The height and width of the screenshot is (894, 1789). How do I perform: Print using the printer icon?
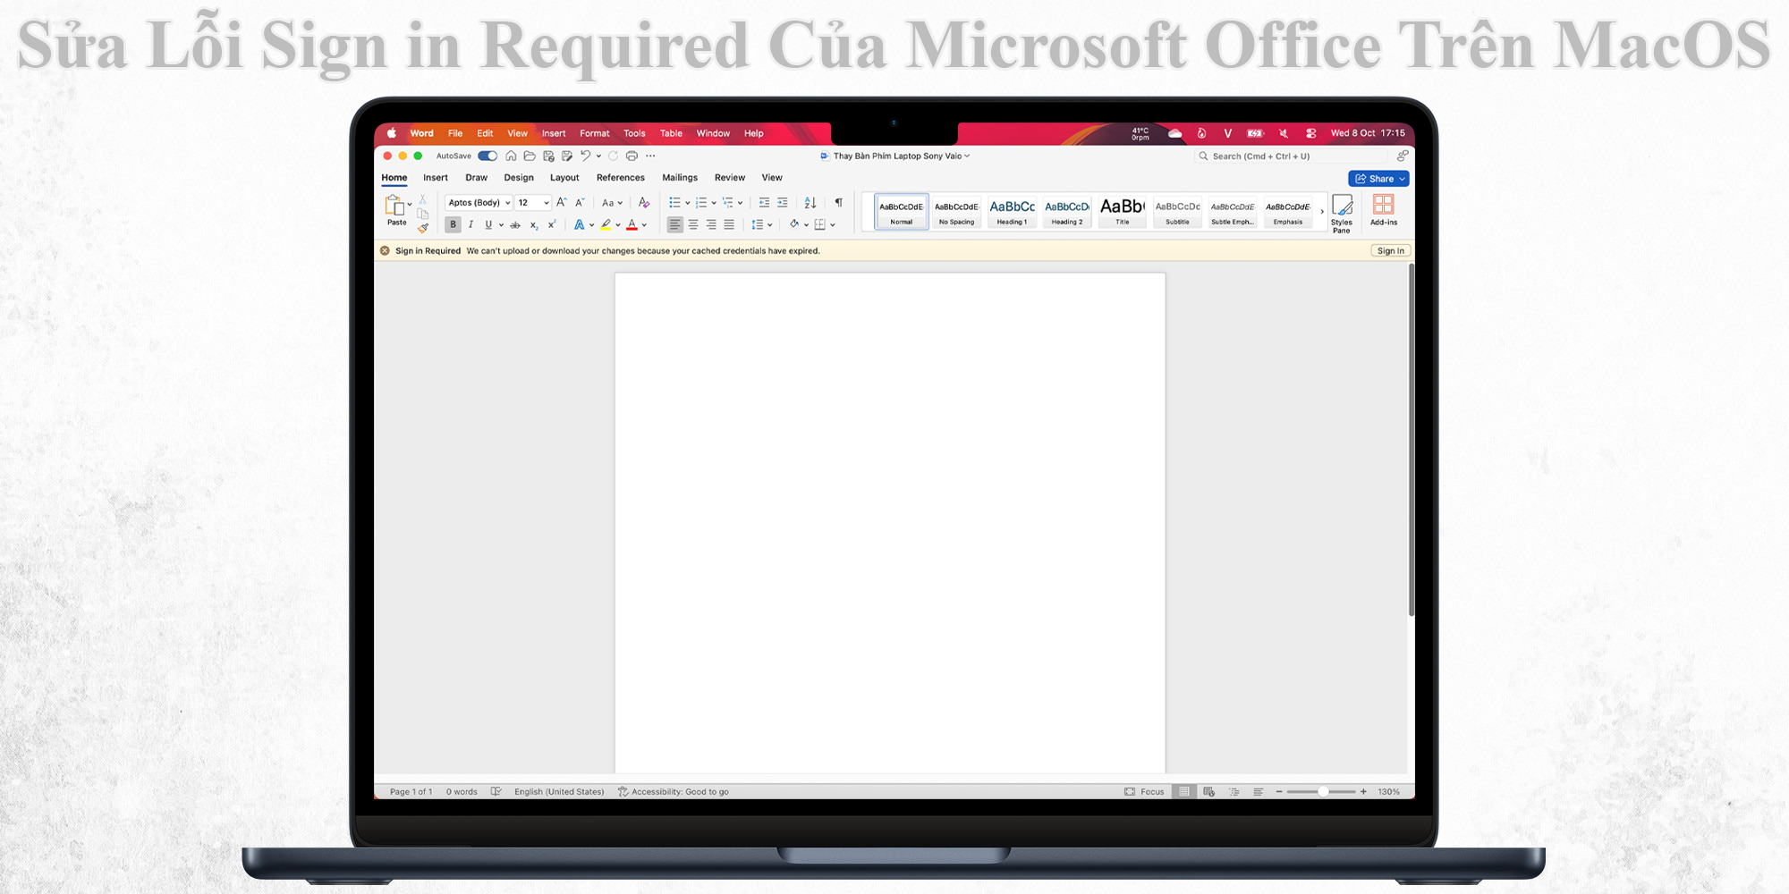(632, 156)
